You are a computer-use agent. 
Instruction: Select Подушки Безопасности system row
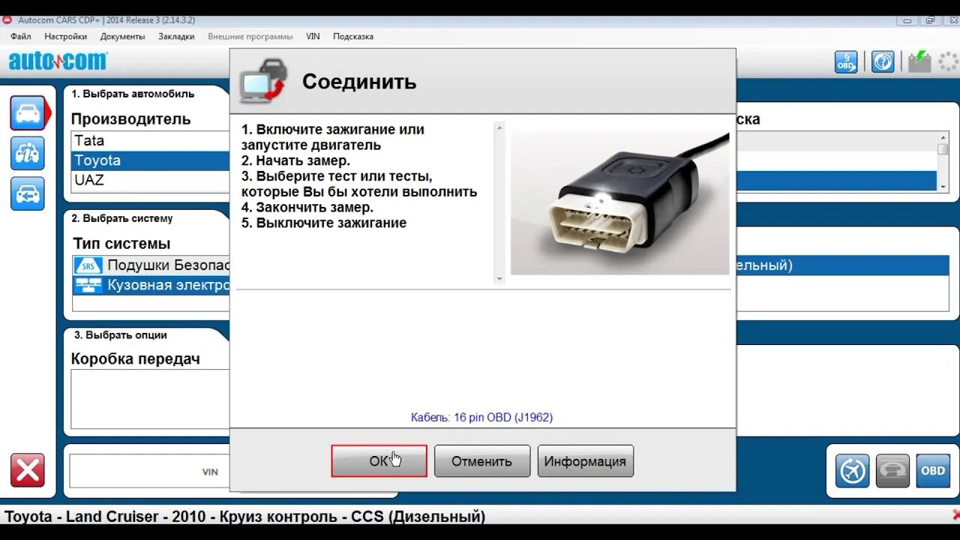[151, 265]
